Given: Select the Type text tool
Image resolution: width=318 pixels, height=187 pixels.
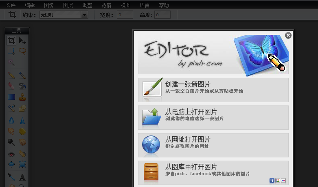Looking at the screenshot, I should [x=22, y=177].
